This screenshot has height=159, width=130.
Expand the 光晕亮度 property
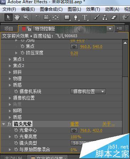[10, 137]
